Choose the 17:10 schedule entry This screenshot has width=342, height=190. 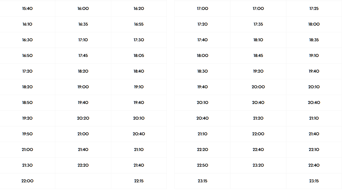(83, 40)
